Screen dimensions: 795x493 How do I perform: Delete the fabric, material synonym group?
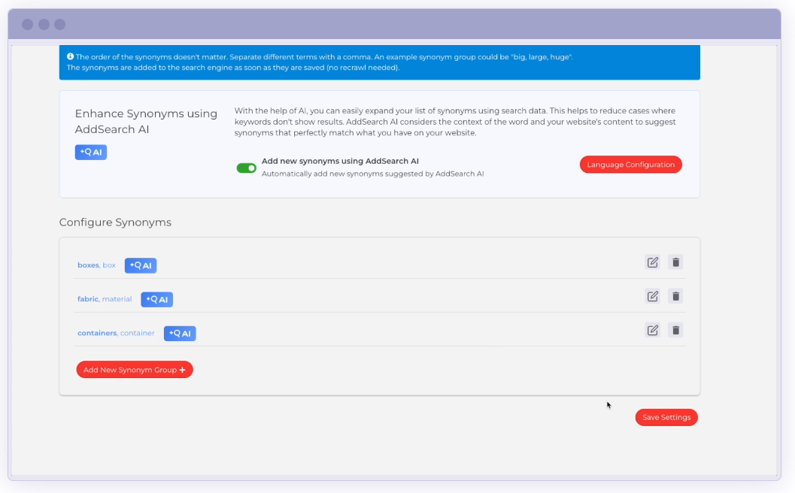675,296
